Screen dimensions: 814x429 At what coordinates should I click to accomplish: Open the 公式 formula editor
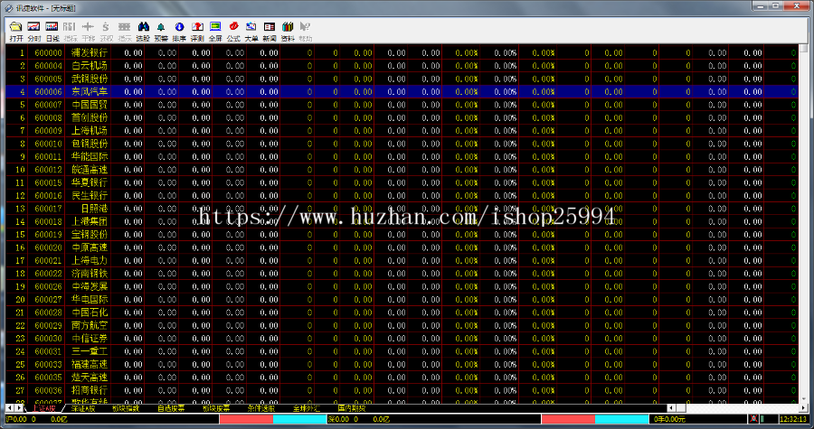tap(233, 32)
